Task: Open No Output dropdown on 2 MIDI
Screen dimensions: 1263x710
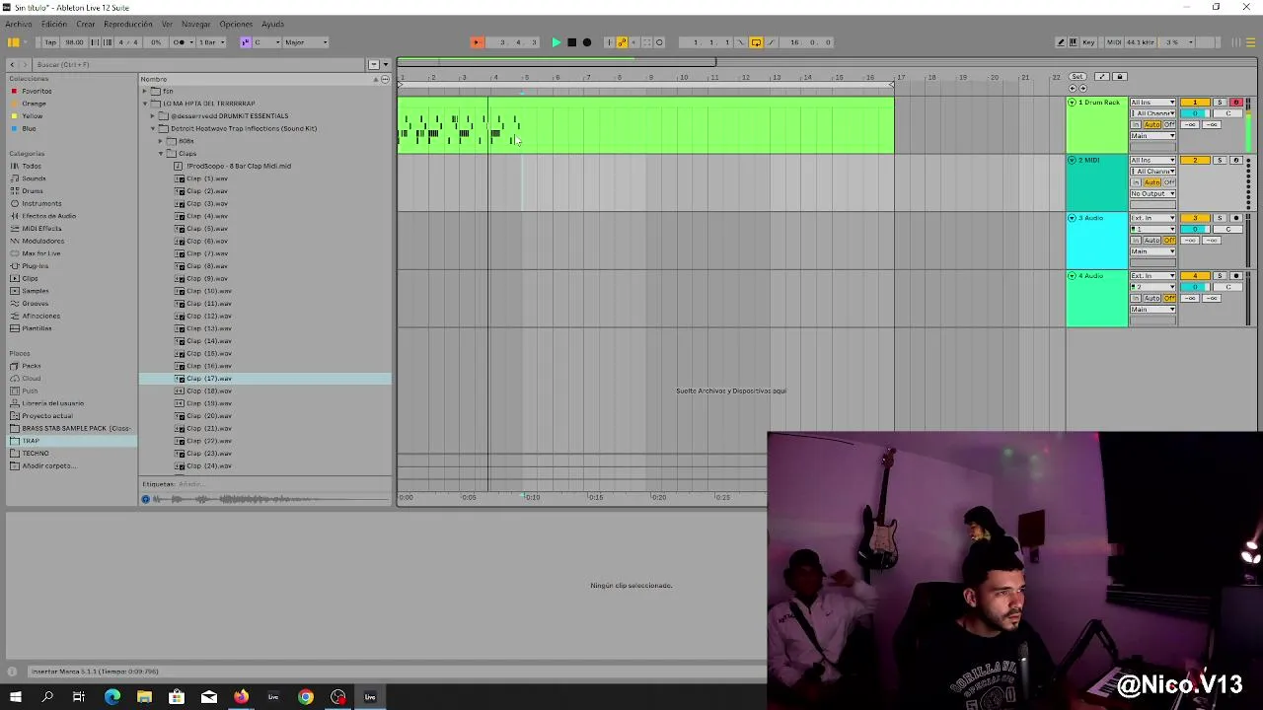Action: click(1152, 194)
